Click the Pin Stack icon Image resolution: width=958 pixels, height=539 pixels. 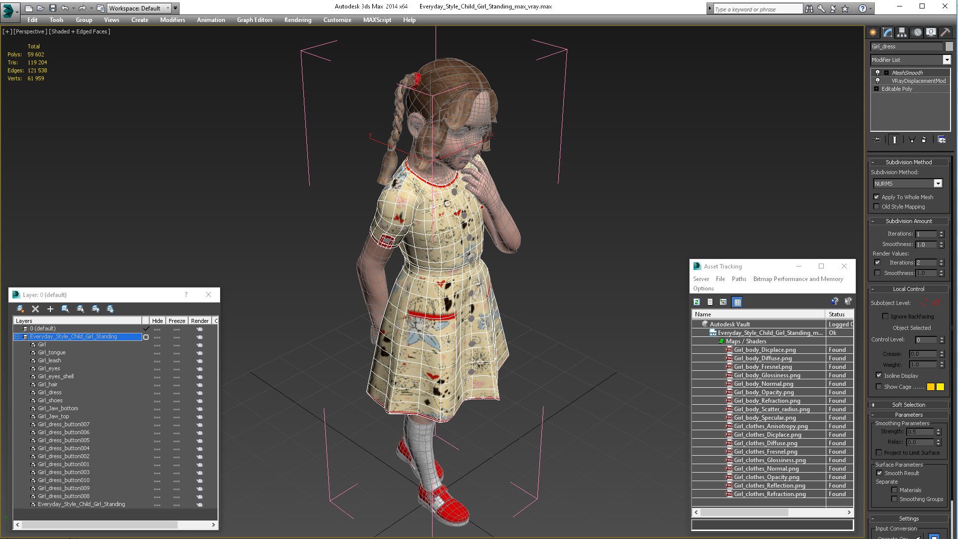point(877,140)
